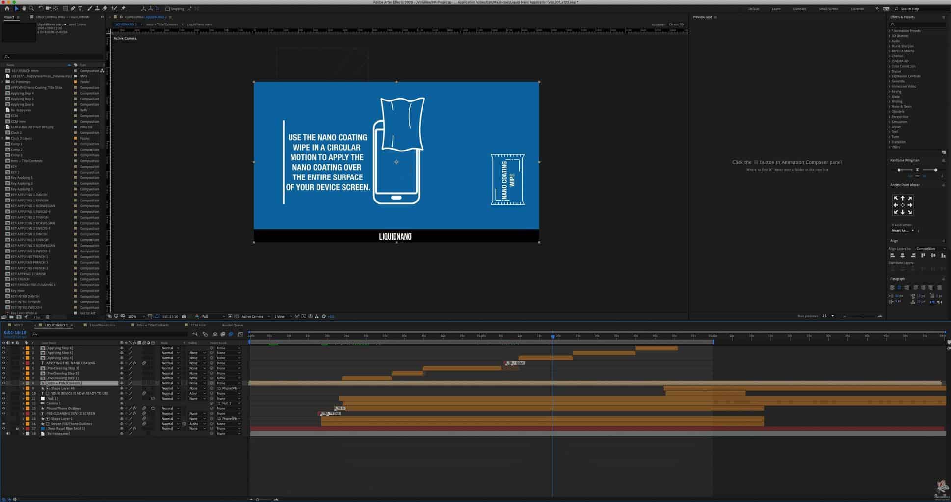Select the Hand tool in toolbar
The height and width of the screenshot is (502, 951).
pos(24,8)
